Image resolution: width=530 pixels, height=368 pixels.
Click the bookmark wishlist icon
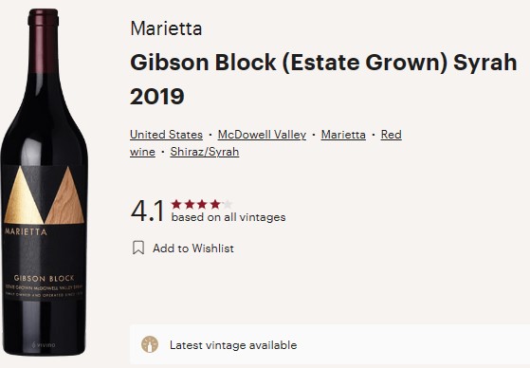(137, 248)
